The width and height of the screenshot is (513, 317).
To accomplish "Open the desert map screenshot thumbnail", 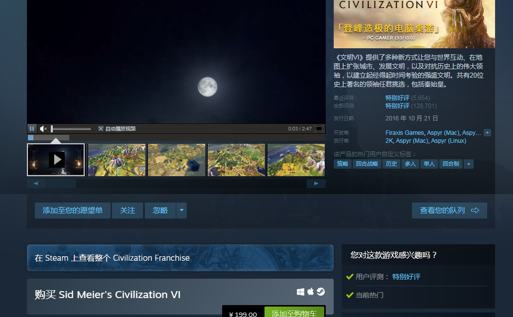I will (177, 160).
